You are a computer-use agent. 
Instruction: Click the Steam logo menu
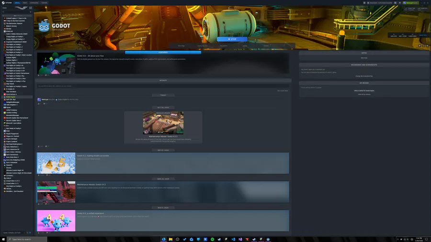(x=7, y=3)
